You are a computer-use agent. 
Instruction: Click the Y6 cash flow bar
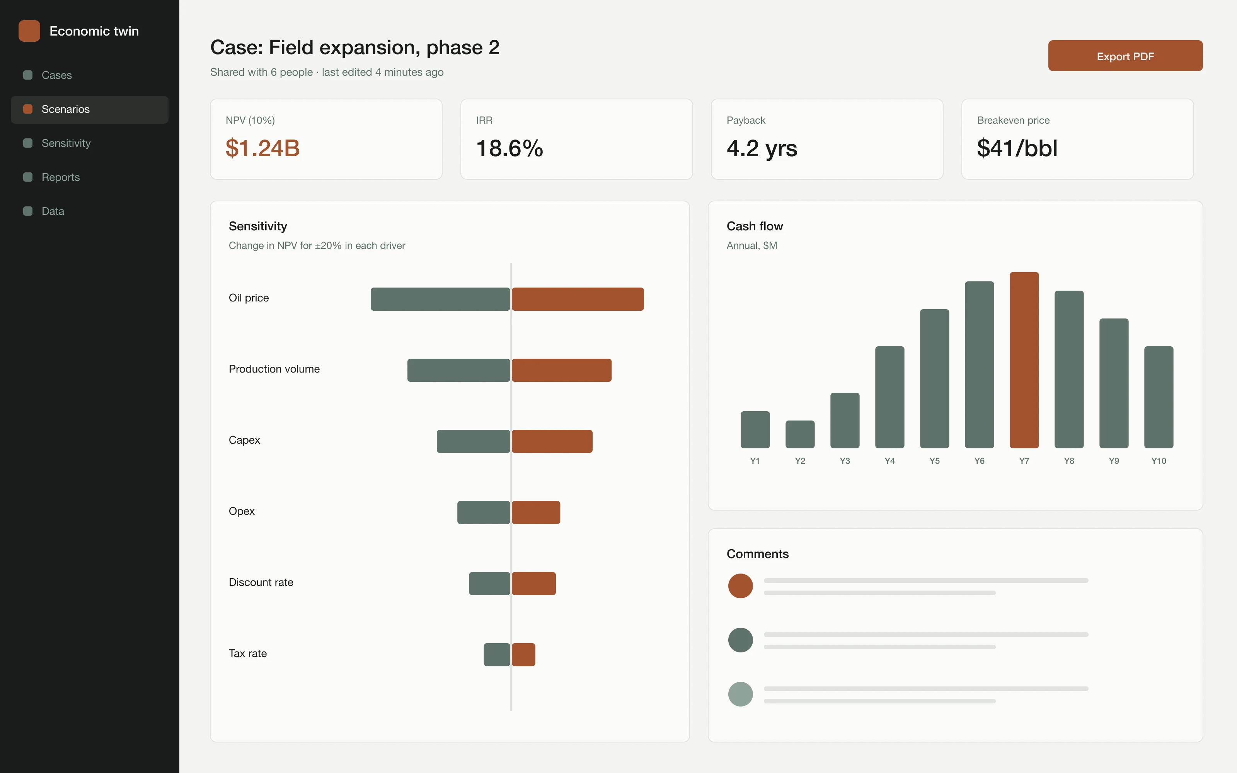click(980, 365)
